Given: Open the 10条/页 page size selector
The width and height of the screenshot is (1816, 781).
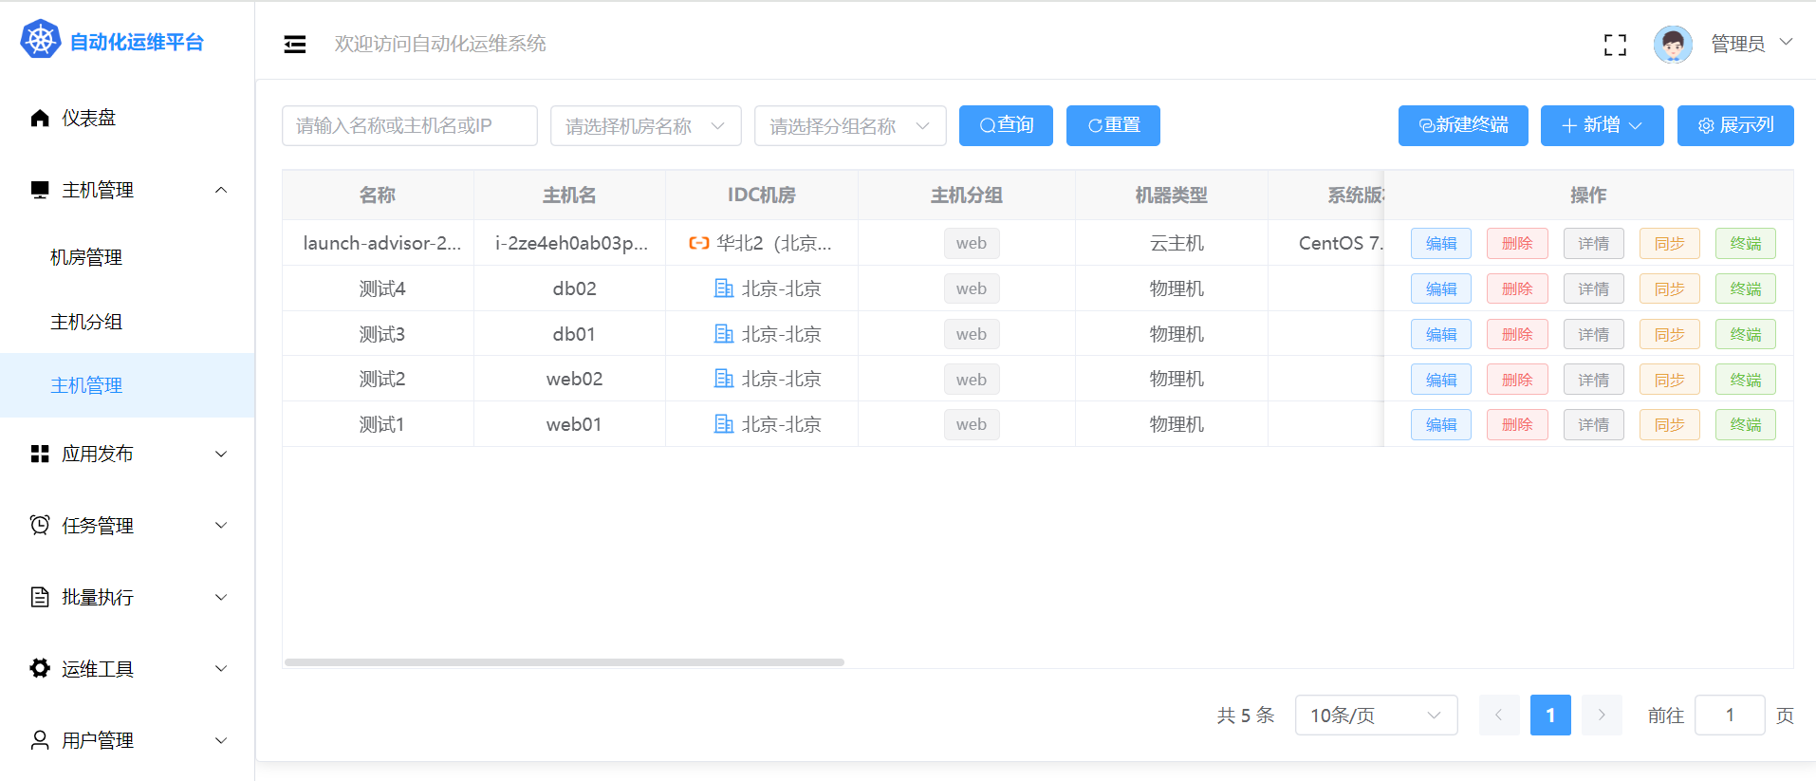Looking at the screenshot, I should click(x=1375, y=716).
